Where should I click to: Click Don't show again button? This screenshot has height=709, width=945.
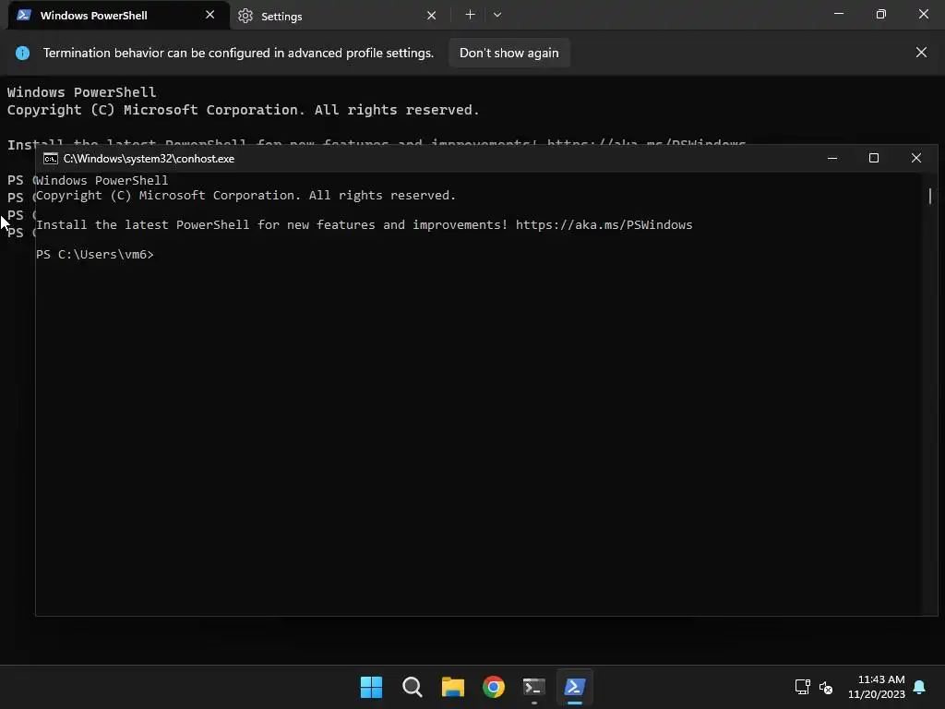point(509,53)
